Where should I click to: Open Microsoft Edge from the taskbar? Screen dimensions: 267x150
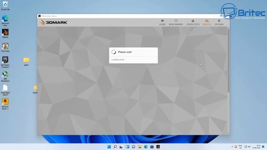click(x=146, y=147)
